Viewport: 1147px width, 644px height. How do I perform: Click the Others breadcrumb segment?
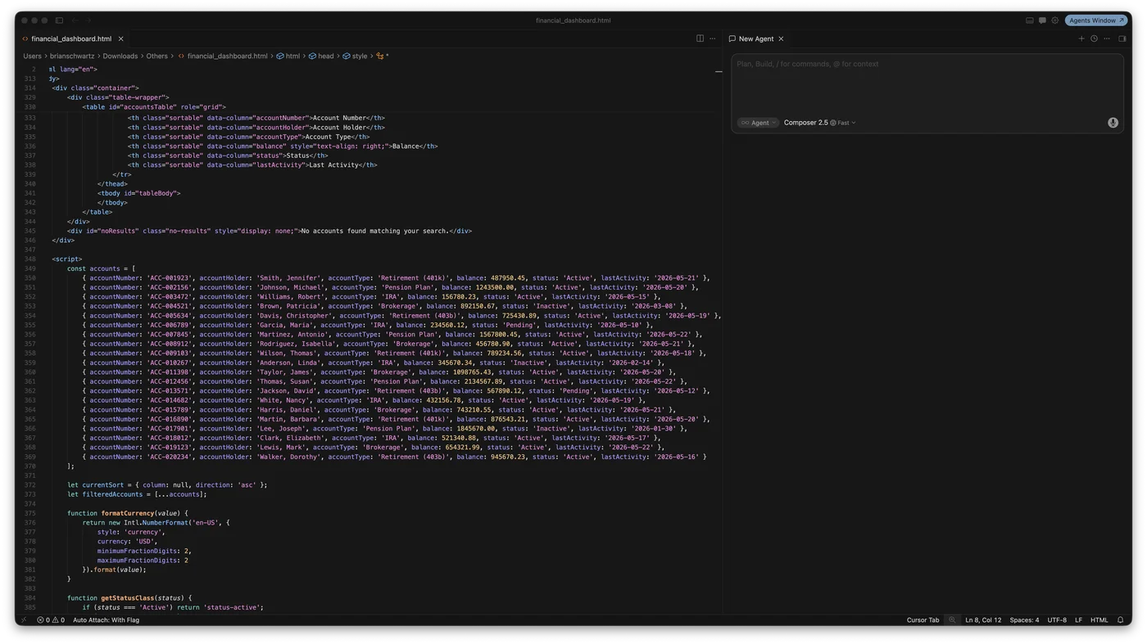(156, 56)
